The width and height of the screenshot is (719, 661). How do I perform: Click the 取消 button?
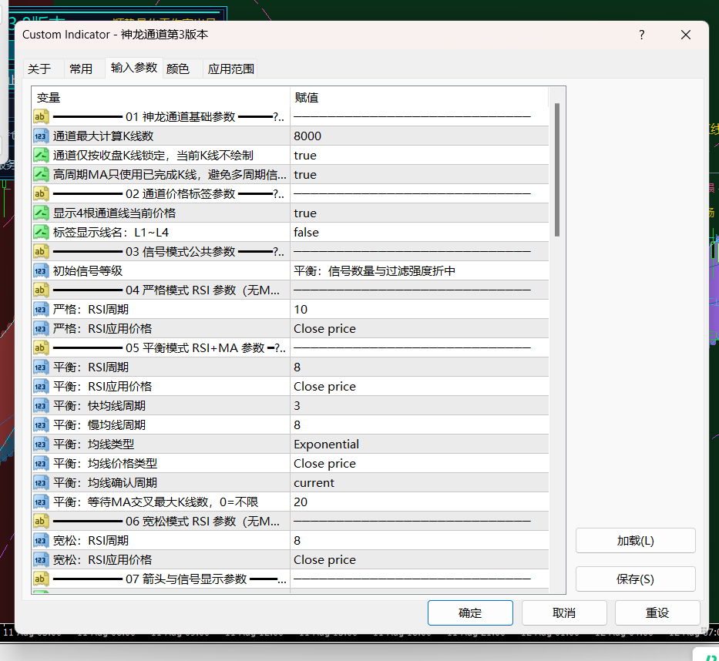pyautogui.click(x=564, y=613)
